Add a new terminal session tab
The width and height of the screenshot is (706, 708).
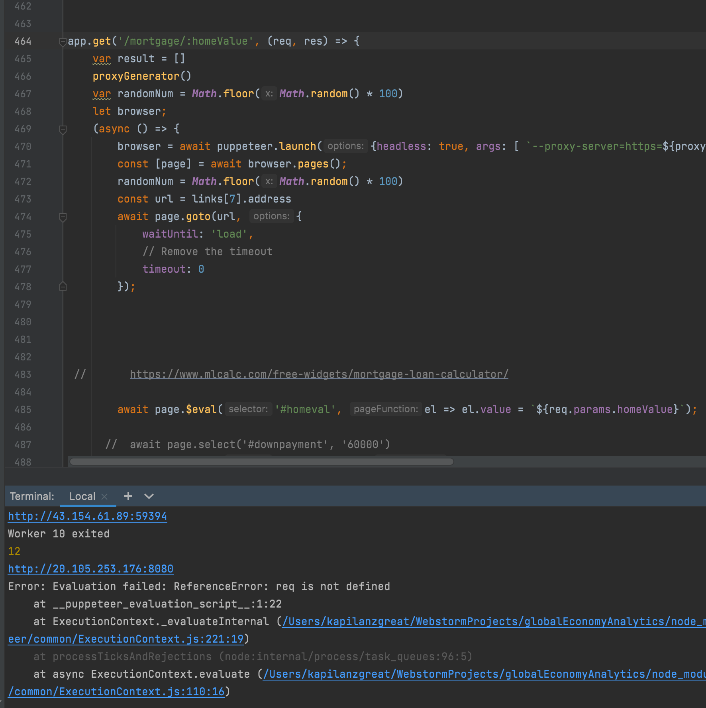click(128, 496)
